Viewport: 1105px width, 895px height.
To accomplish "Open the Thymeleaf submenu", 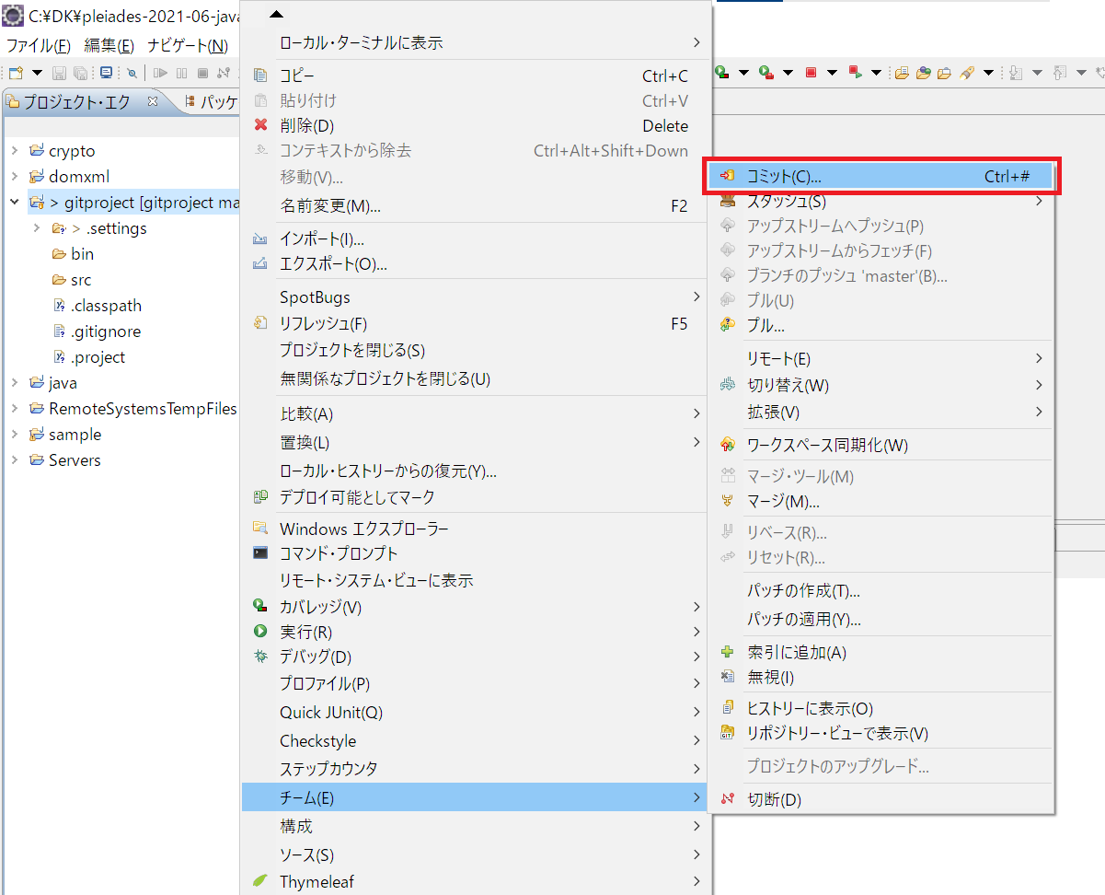I will click(x=474, y=881).
